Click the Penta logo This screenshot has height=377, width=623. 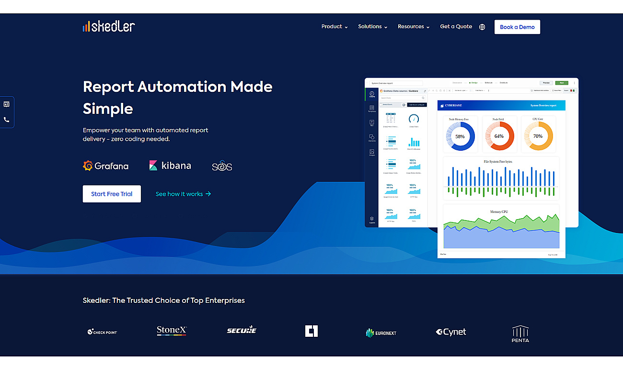[520, 334]
